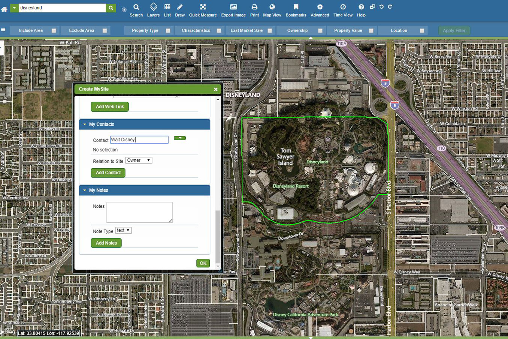Click the Contact field containing Walt Disney

pos(139,140)
